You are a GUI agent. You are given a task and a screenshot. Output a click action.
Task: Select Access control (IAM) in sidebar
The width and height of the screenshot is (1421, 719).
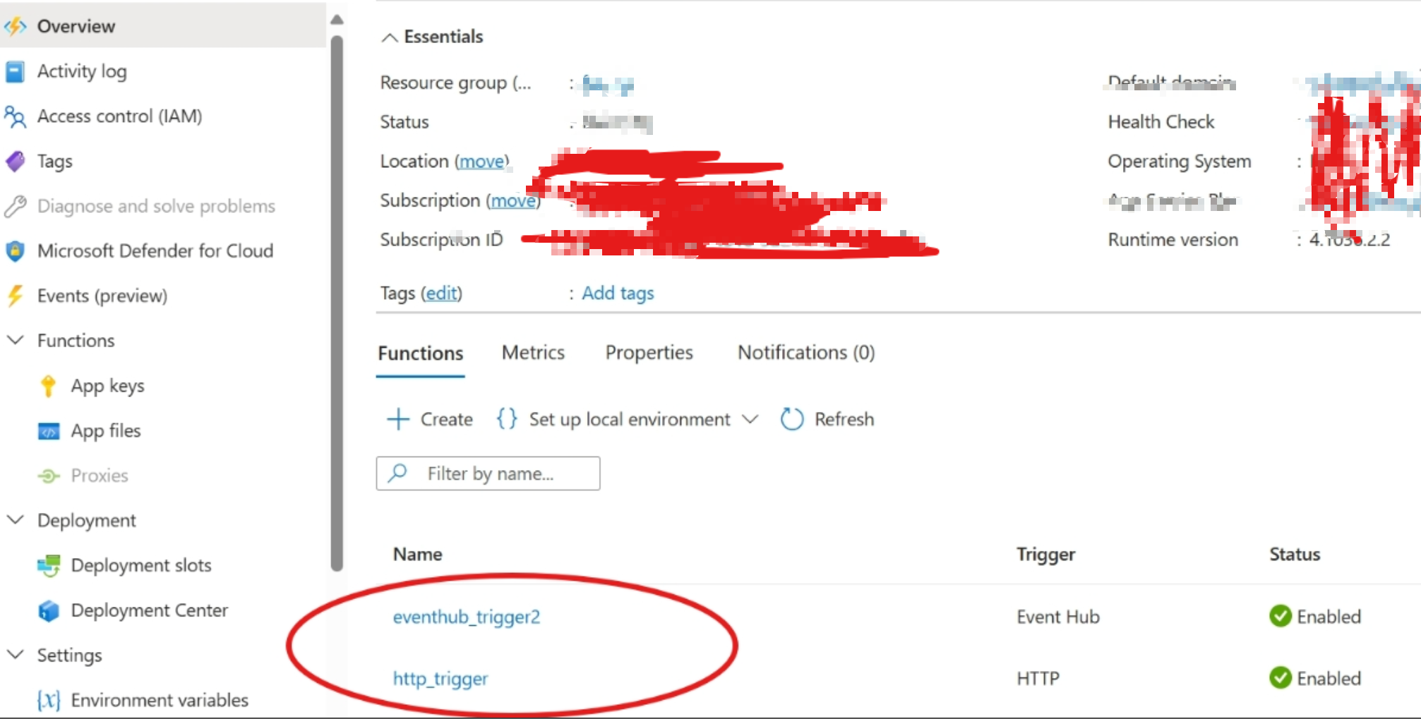(x=120, y=116)
